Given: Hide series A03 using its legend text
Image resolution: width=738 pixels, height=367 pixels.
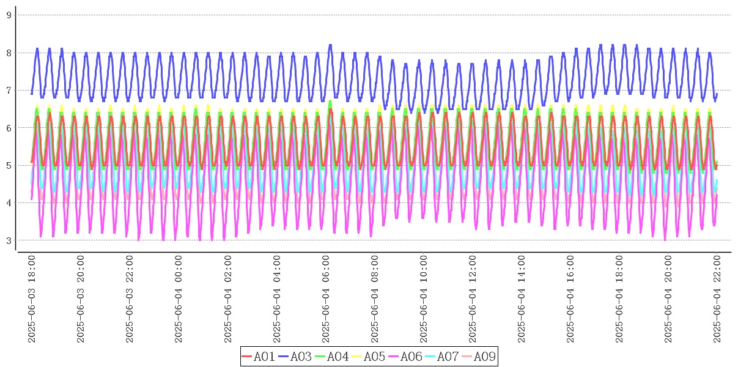Looking at the screenshot, I should click(301, 356).
